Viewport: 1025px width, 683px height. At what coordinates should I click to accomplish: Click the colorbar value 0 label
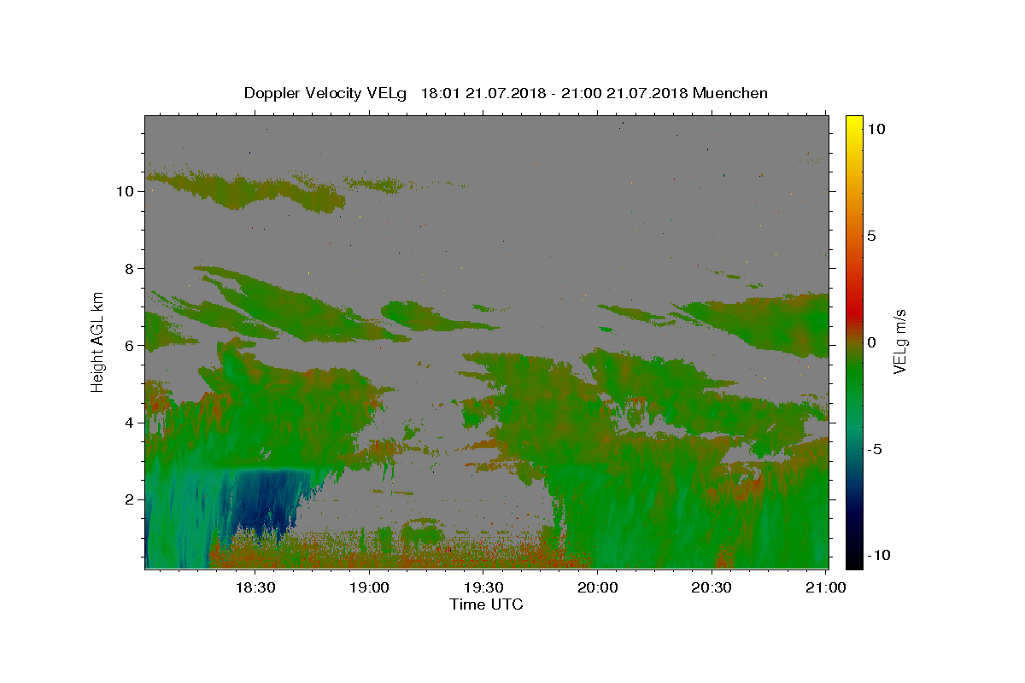pyautogui.click(x=872, y=342)
